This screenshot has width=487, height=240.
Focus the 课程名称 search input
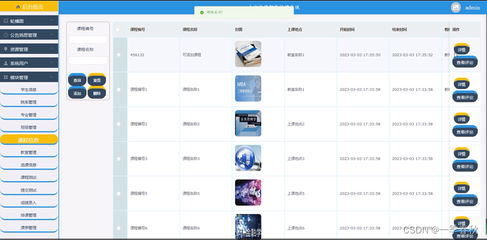point(88,60)
